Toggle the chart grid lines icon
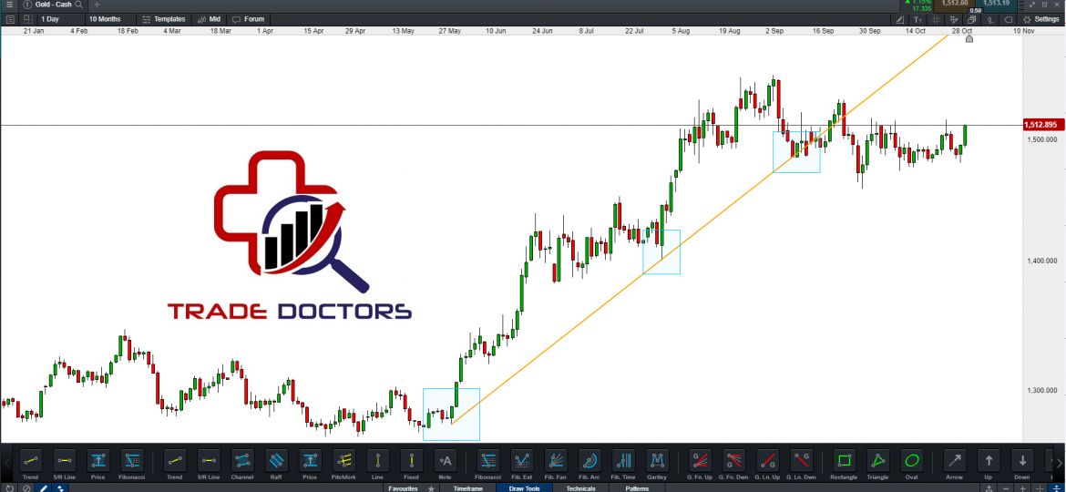This screenshot has width=1066, height=492. click(936, 20)
